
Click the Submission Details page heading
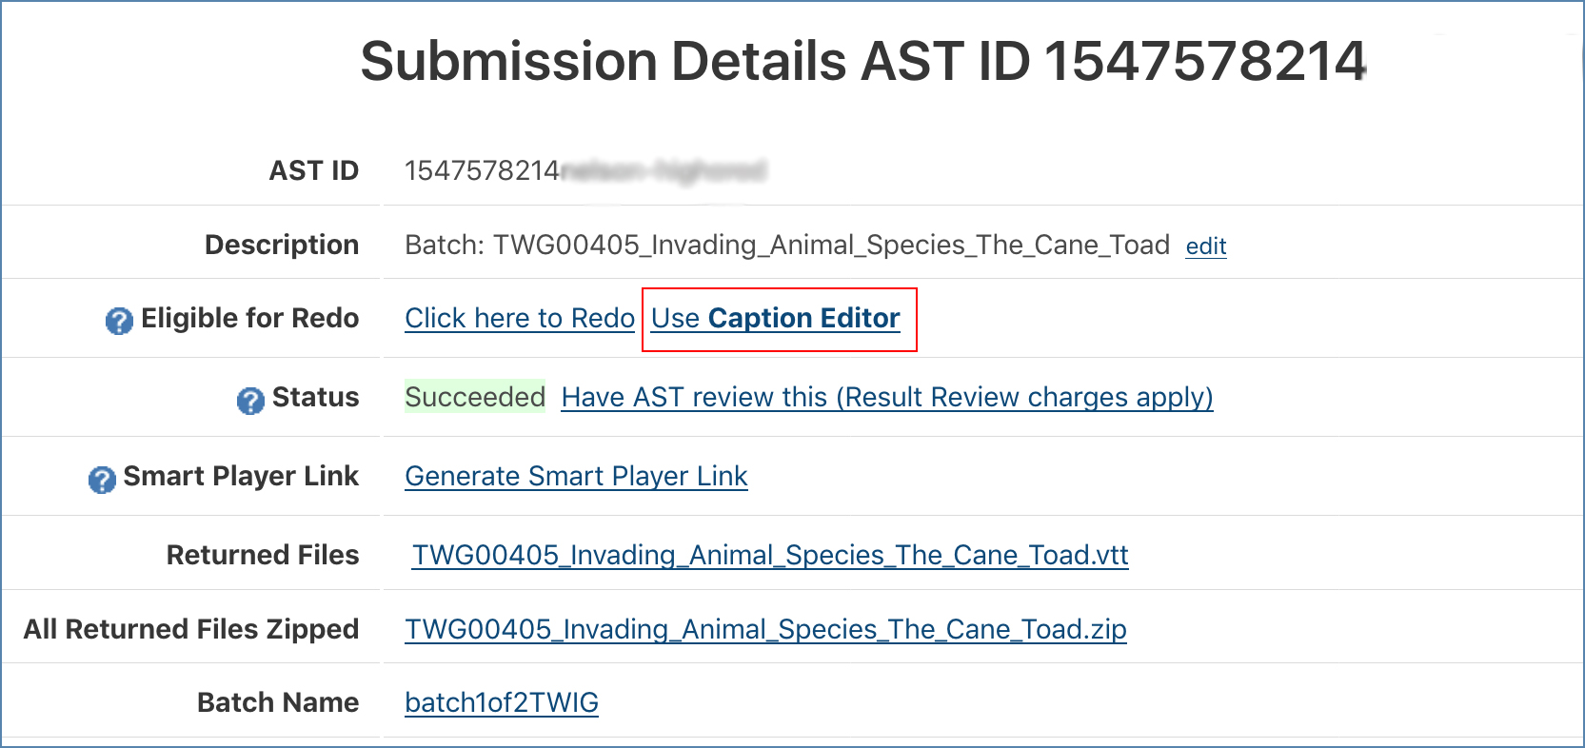862,61
